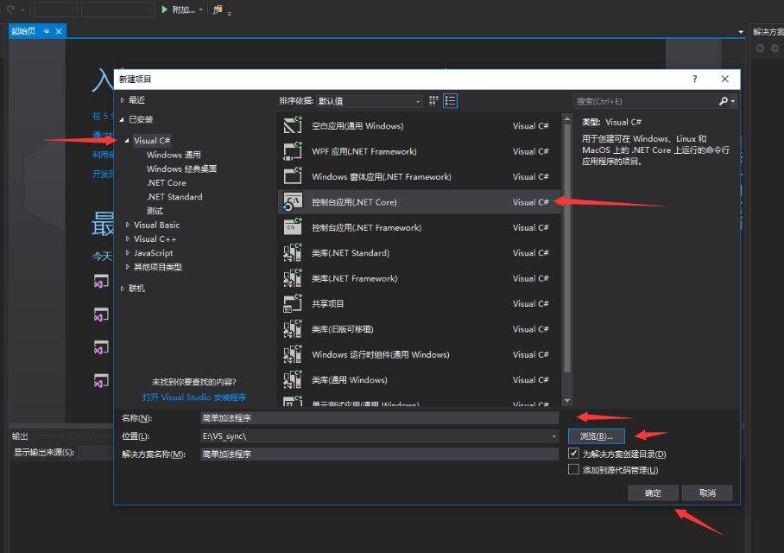
Task: Pin the 起始页 tab with its pin icon
Action: [47, 31]
